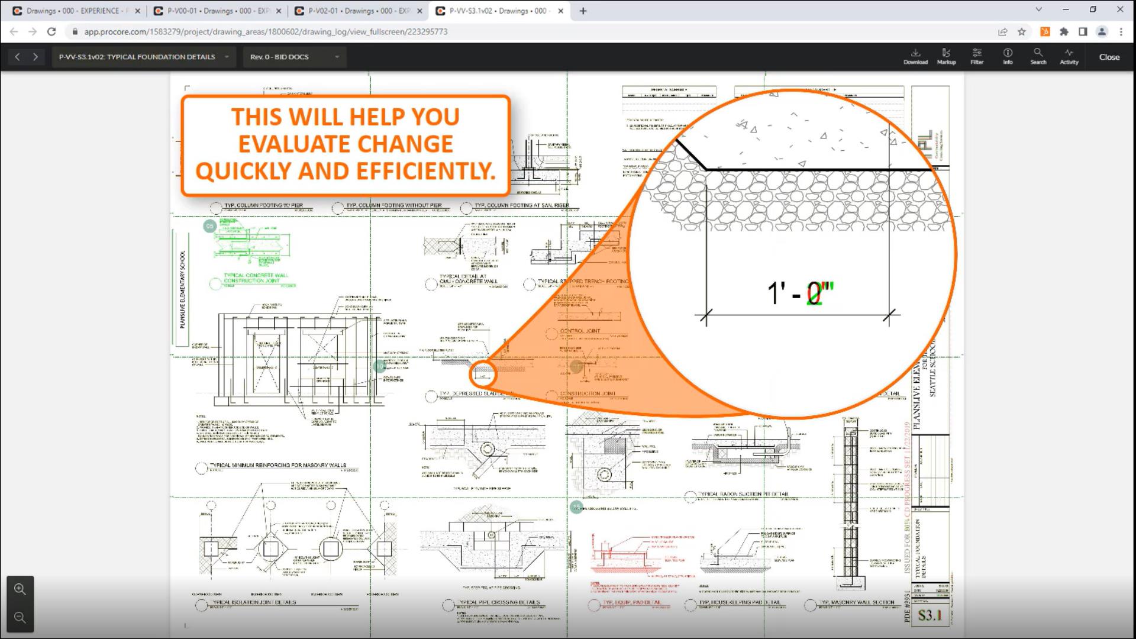Open the Filter options
This screenshot has width=1136, height=639.
(x=977, y=56)
